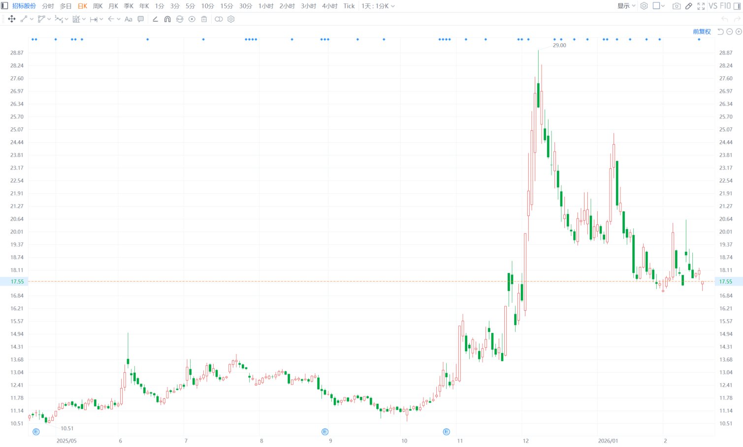The height and width of the screenshot is (447, 743).
Task: Select the eraser tool in drawing toolbar
Action: click(x=155, y=19)
